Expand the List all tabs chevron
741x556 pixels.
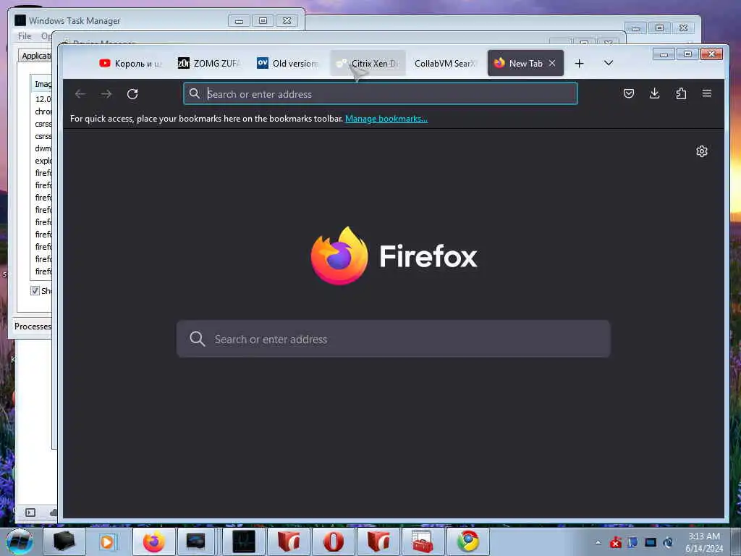(x=609, y=63)
